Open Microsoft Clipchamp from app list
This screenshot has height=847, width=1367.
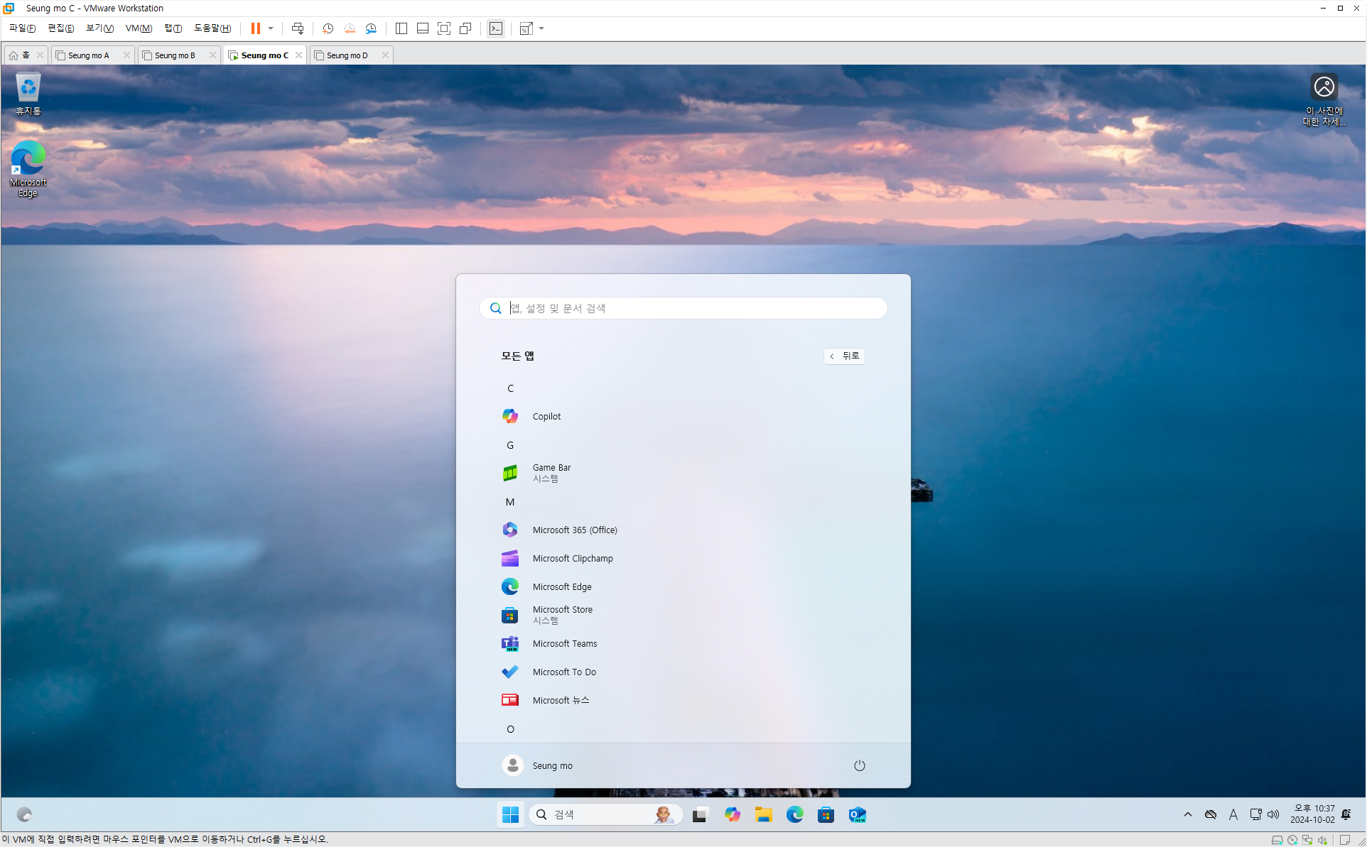pos(572,558)
